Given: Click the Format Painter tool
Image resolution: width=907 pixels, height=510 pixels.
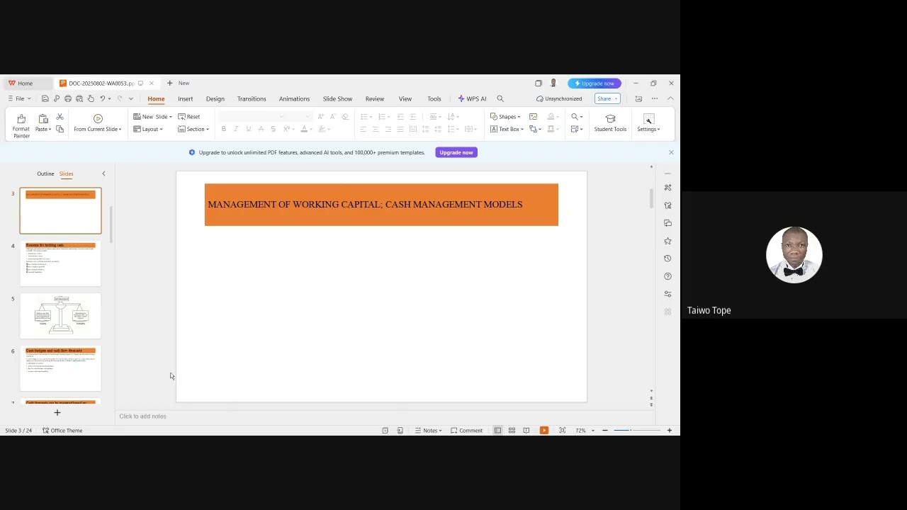Looking at the screenshot, I should click(x=21, y=125).
